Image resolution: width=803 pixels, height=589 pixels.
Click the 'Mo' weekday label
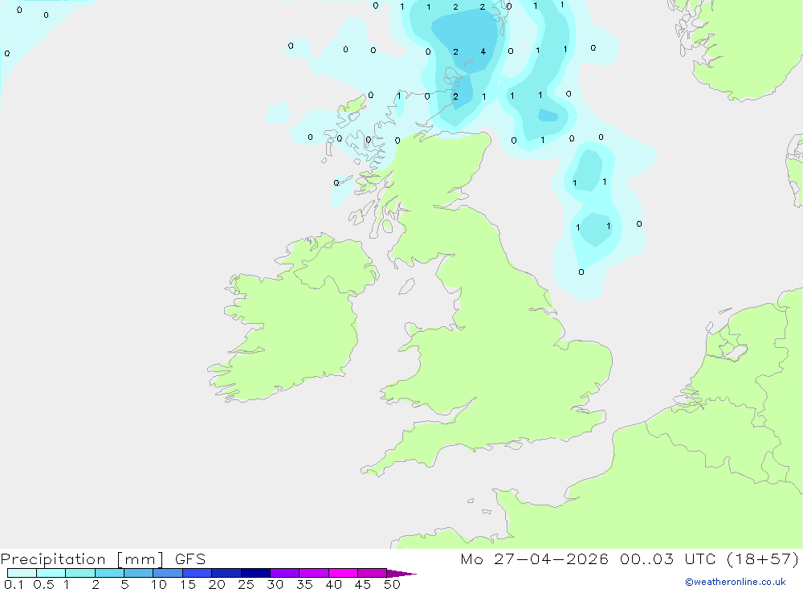point(471,558)
